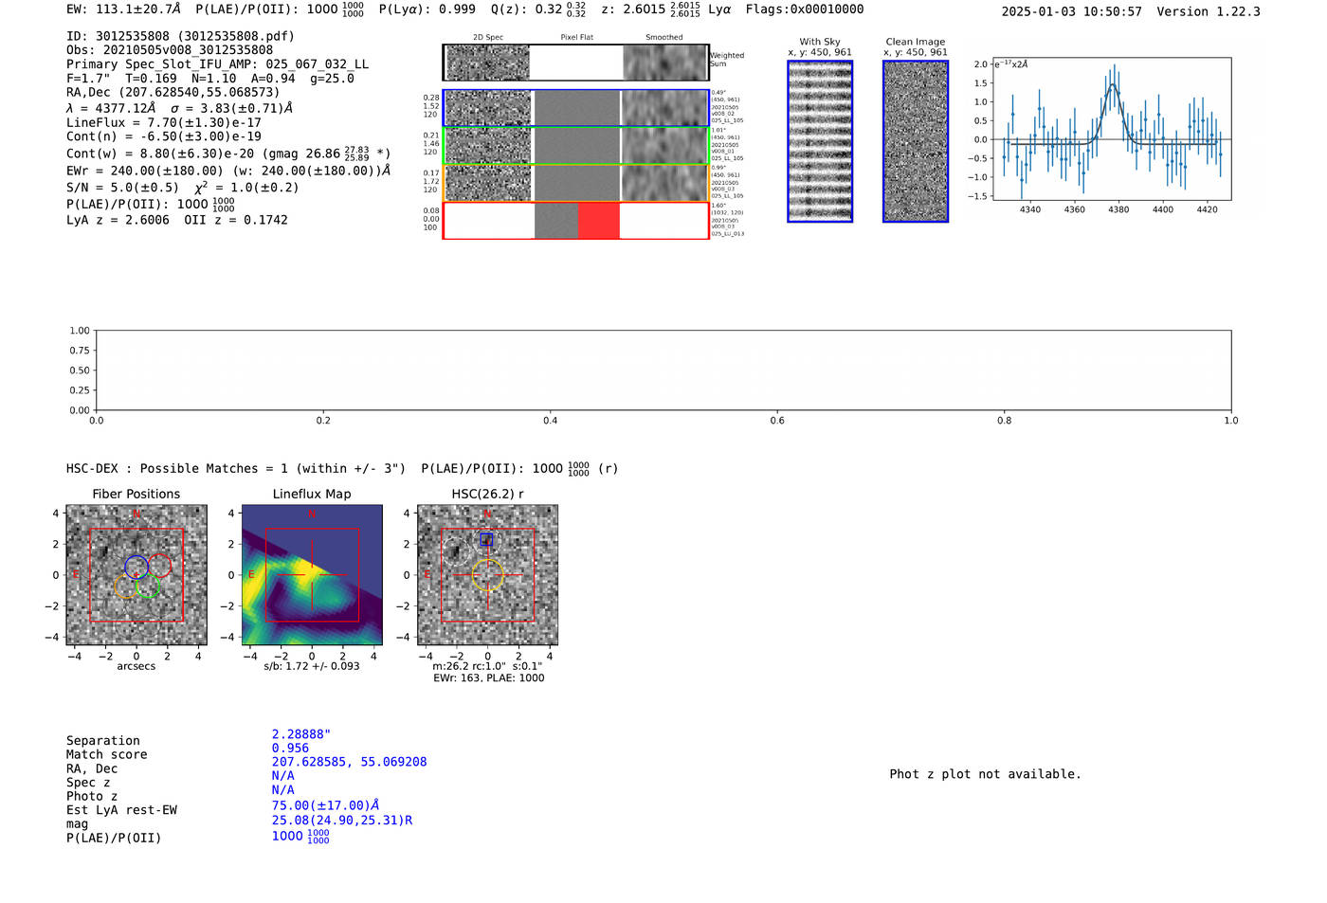Open the Clean Image cutout
The image size is (1327, 903).
coord(916,141)
